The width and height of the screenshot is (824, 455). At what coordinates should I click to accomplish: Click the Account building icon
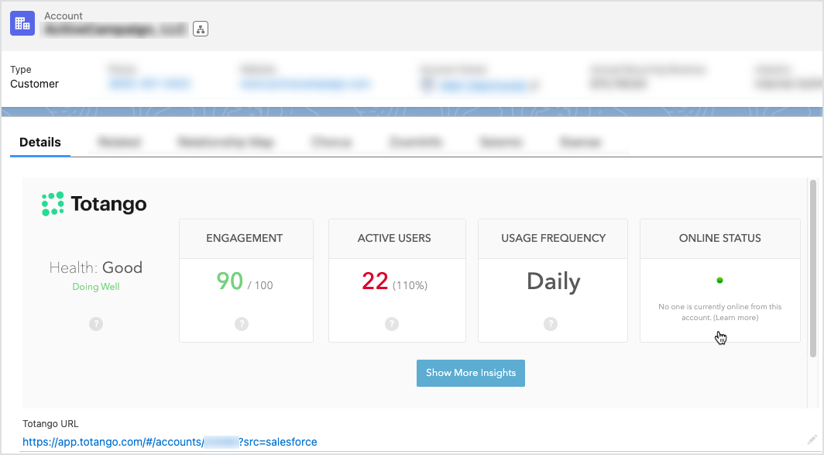[x=22, y=23]
